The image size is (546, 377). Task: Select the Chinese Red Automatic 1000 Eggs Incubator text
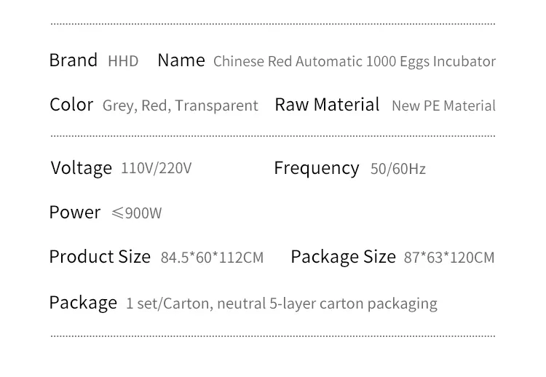point(354,61)
